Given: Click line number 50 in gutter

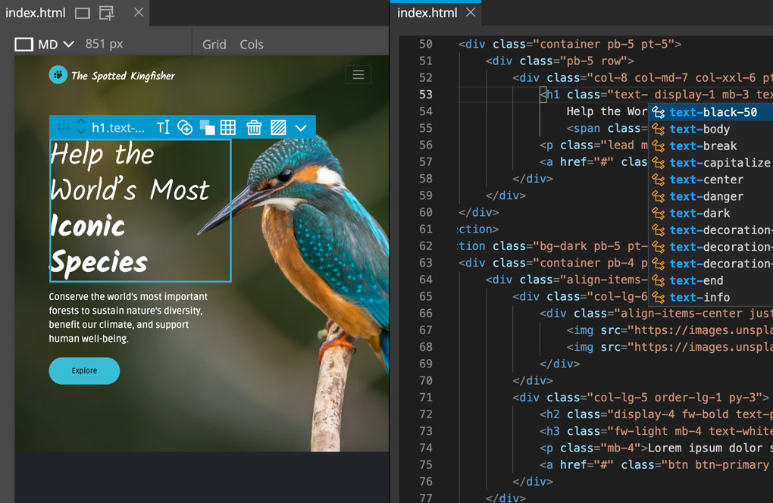Looking at the screenshot, I should [425, 45].
